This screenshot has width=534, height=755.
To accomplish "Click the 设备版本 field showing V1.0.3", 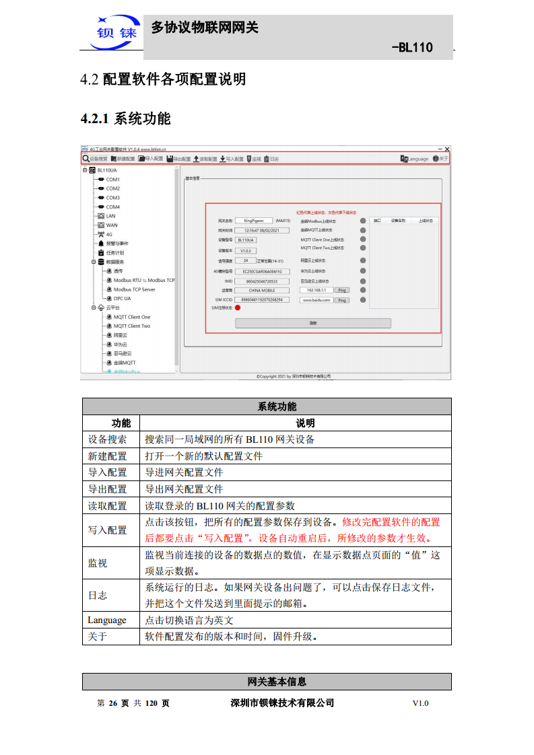I will pyautogui.click(x=246, y=250).
